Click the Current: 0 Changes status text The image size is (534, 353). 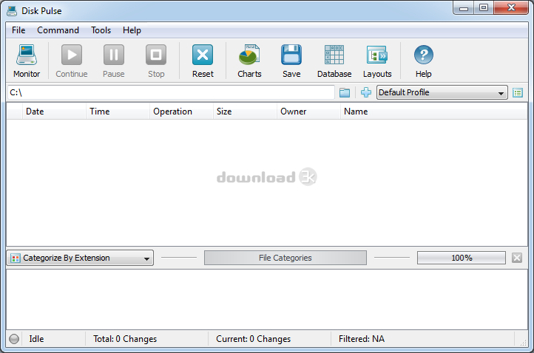click(x=254, y=339)
